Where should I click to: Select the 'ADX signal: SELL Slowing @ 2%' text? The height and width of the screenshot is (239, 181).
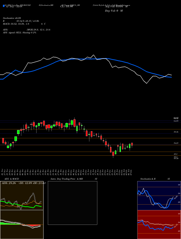pyautogui.click(x=20, y=33)
